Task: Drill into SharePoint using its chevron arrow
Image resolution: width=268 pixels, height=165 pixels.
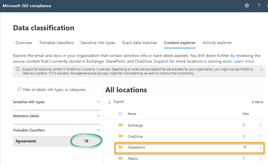Action: (x=260, y=147)
